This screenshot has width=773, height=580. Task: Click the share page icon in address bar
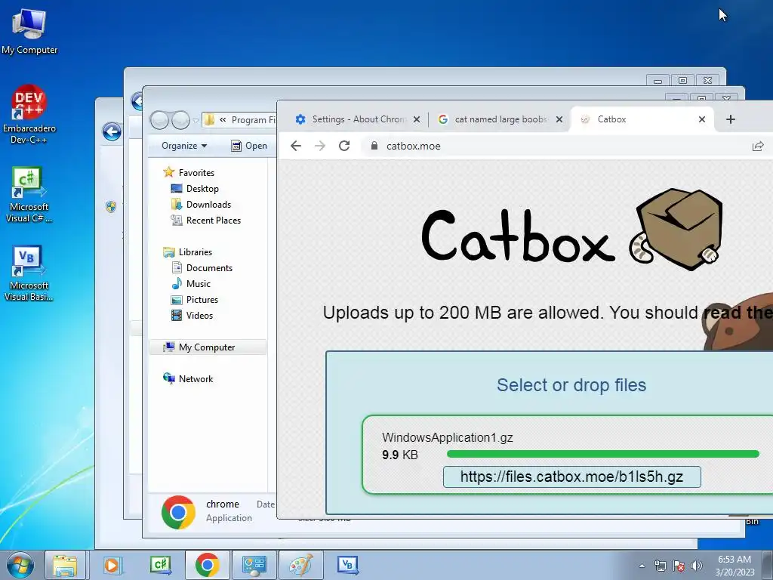(758, 146)
